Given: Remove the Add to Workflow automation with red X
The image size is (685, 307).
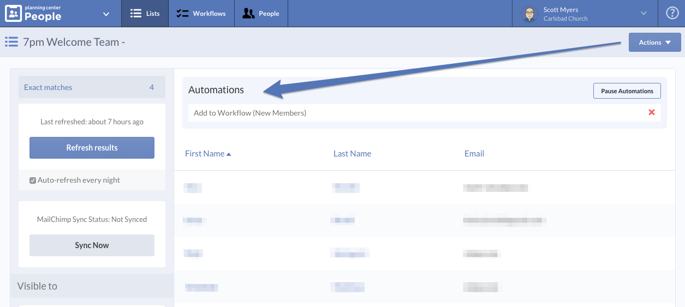Looking at the screenshot, I should [651, 112].
